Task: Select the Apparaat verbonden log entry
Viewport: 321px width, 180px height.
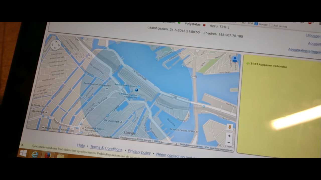Action: tap(268, 65)
